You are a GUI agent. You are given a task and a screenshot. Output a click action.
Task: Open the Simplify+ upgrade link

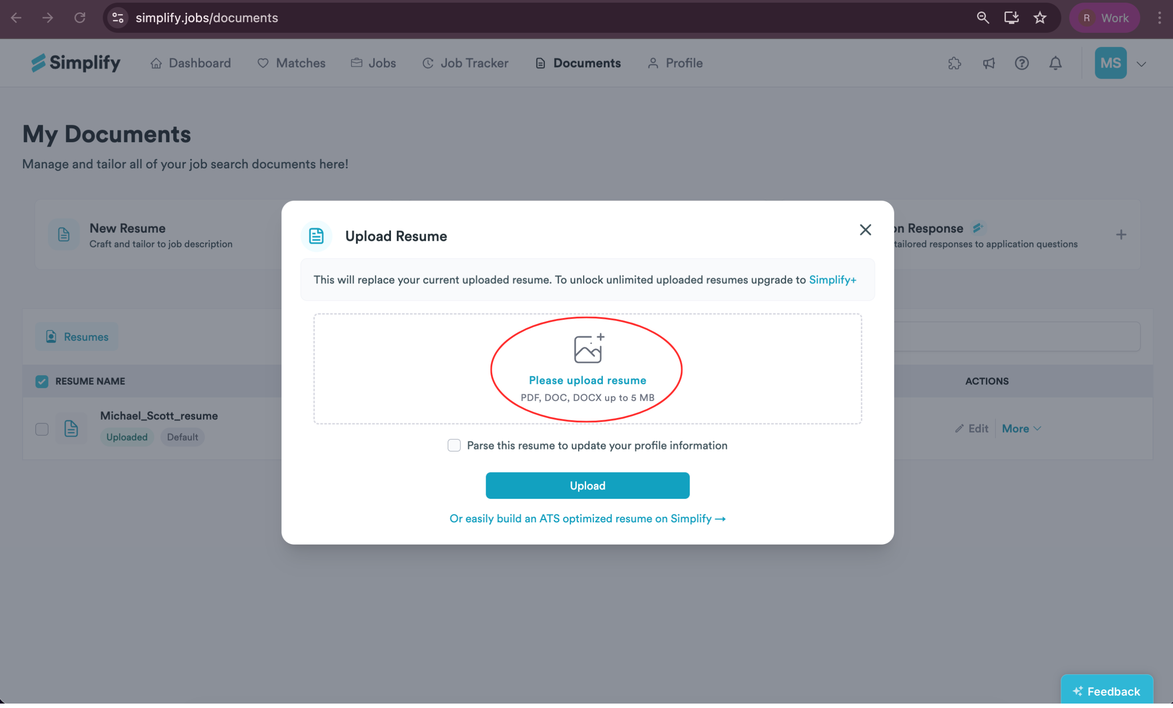(832, 279)
